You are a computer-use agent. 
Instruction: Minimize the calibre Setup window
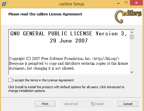pos(118,3)
